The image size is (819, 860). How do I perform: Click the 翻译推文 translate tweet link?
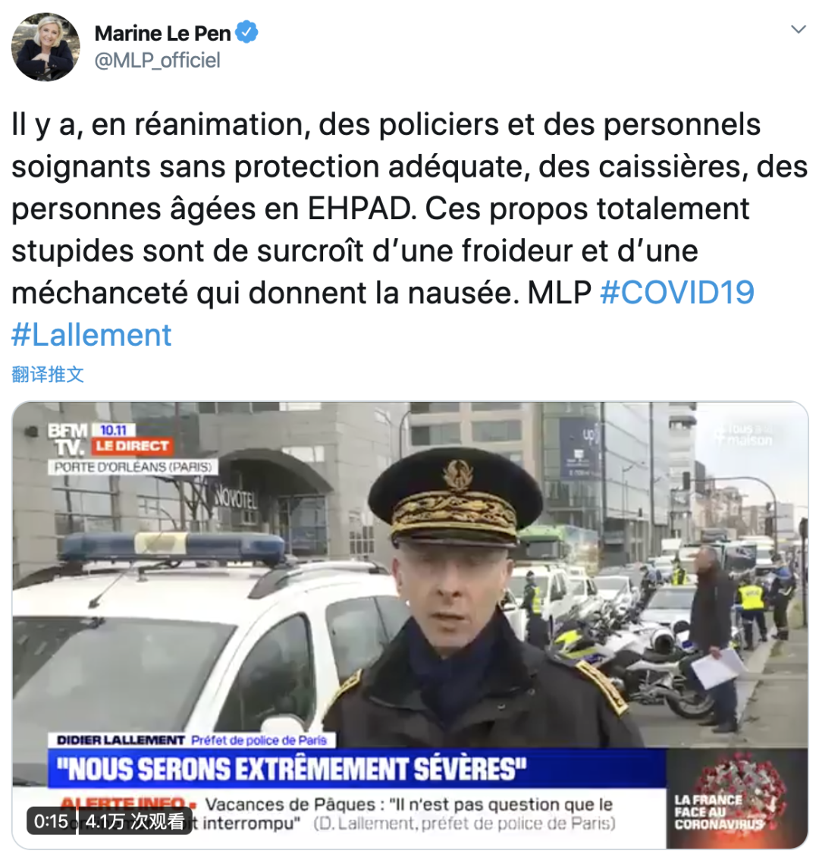48,375
